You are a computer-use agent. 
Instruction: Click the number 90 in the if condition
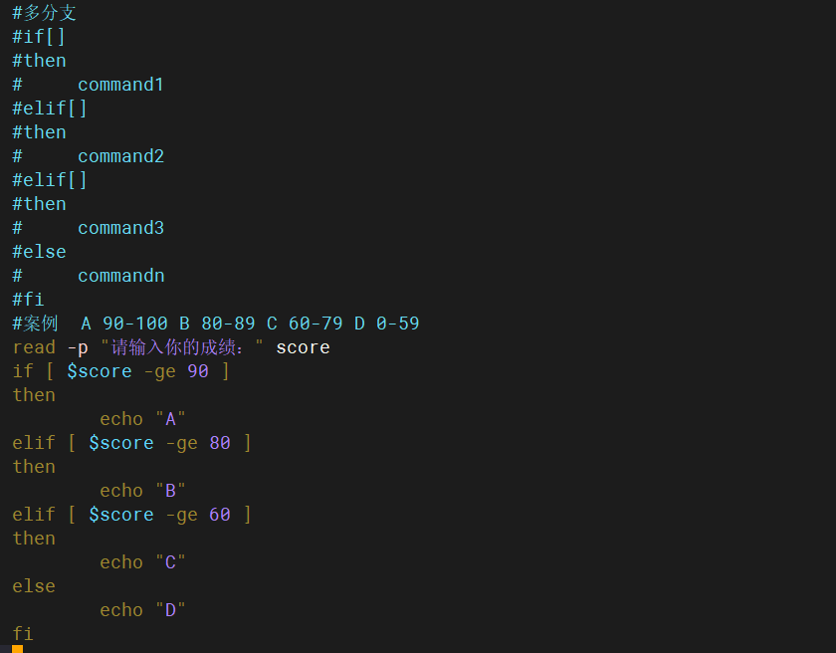pos(198,371)
